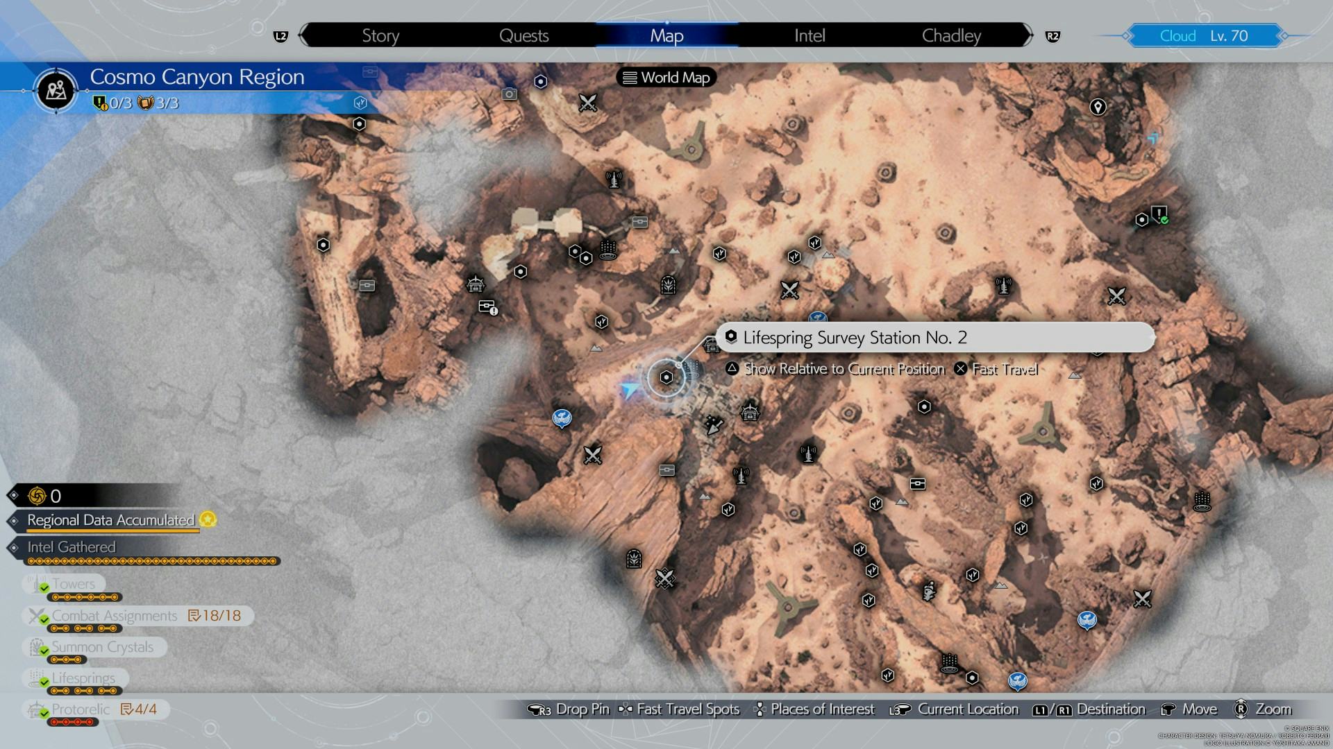Open the Quests tab
This screenshot has height=749, width=1333.
[523, 35]
